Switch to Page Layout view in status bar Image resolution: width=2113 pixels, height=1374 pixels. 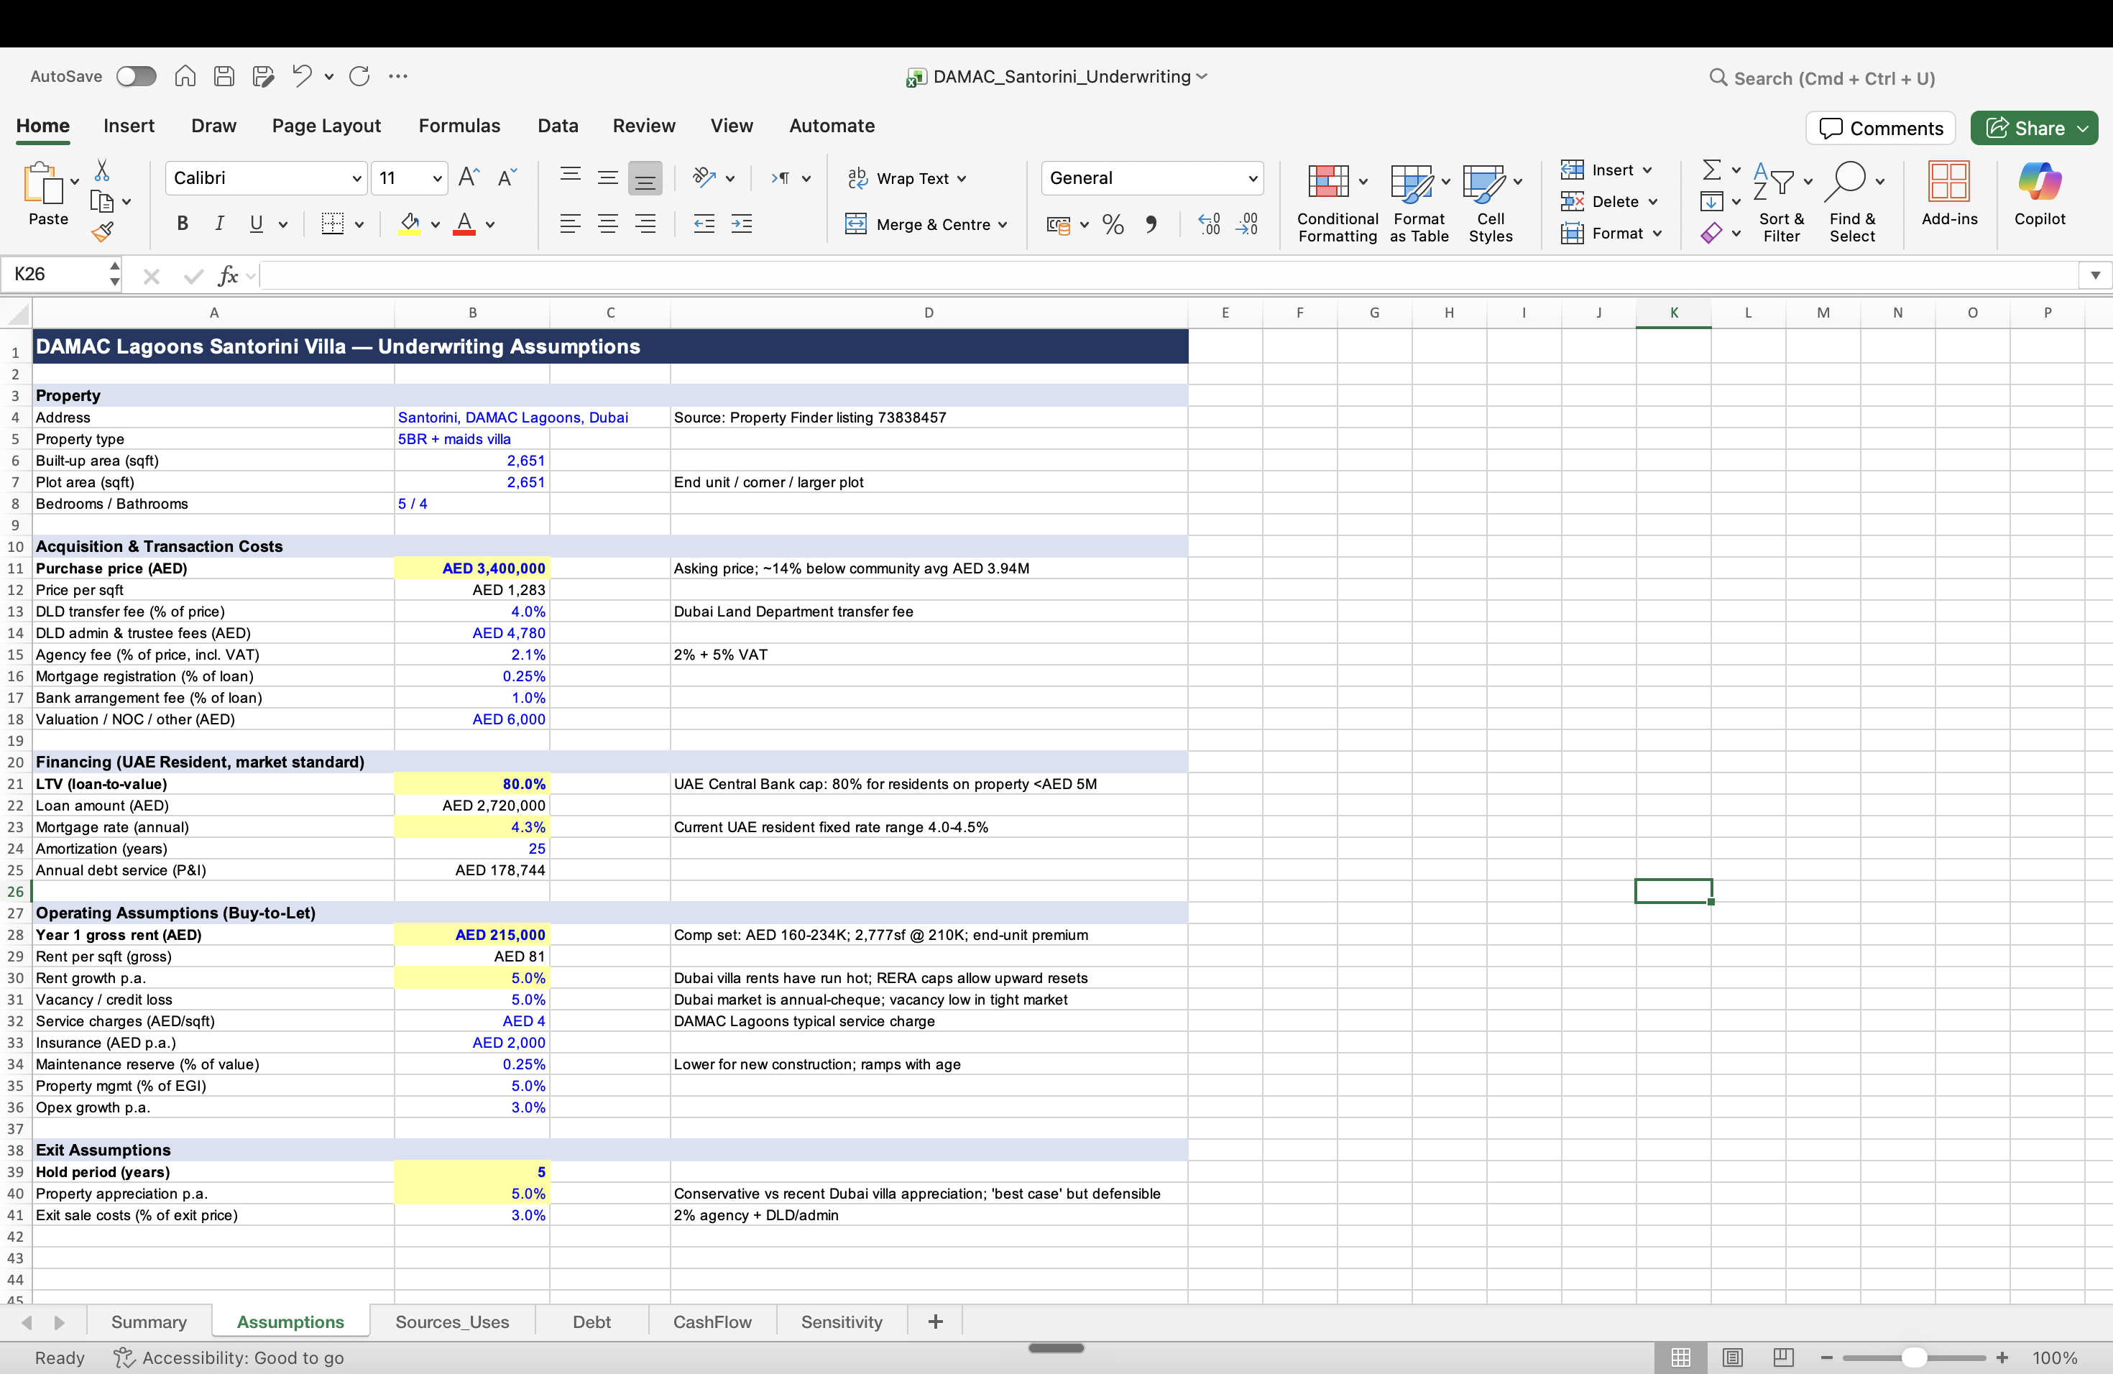[1732, 1358]
